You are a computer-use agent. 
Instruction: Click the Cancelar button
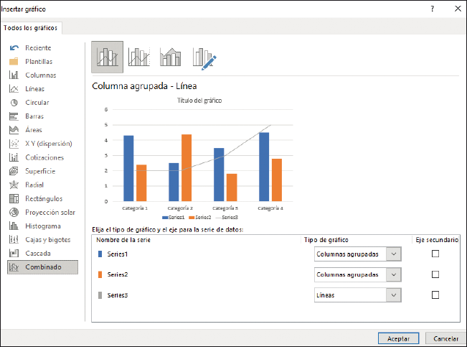[x=445, y=338]
